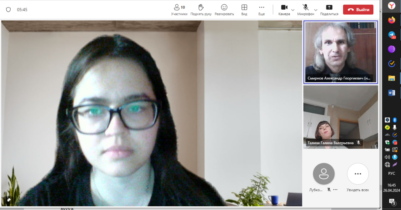Open the network globe tray icon
The height and width of the screenshot is (210, 401).
(x=388, y=165)
